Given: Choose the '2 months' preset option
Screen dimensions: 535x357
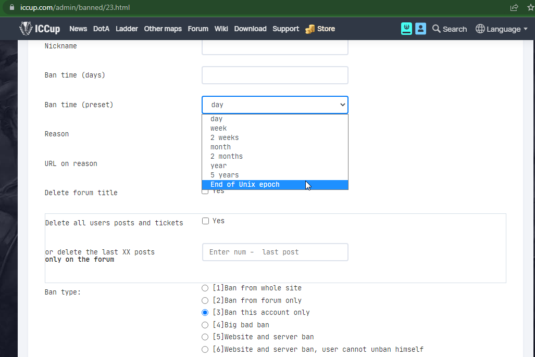Looking at the screenshot, I should (275, 156).
